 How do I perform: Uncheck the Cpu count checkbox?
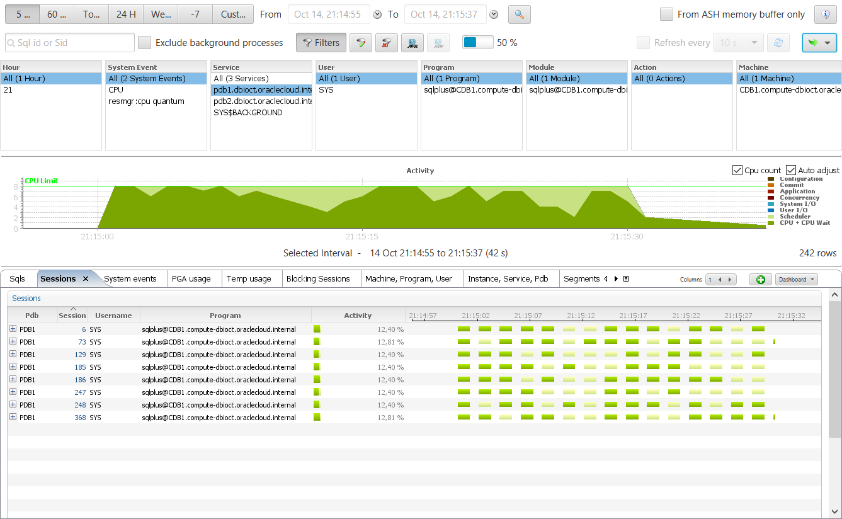point(737,171)
